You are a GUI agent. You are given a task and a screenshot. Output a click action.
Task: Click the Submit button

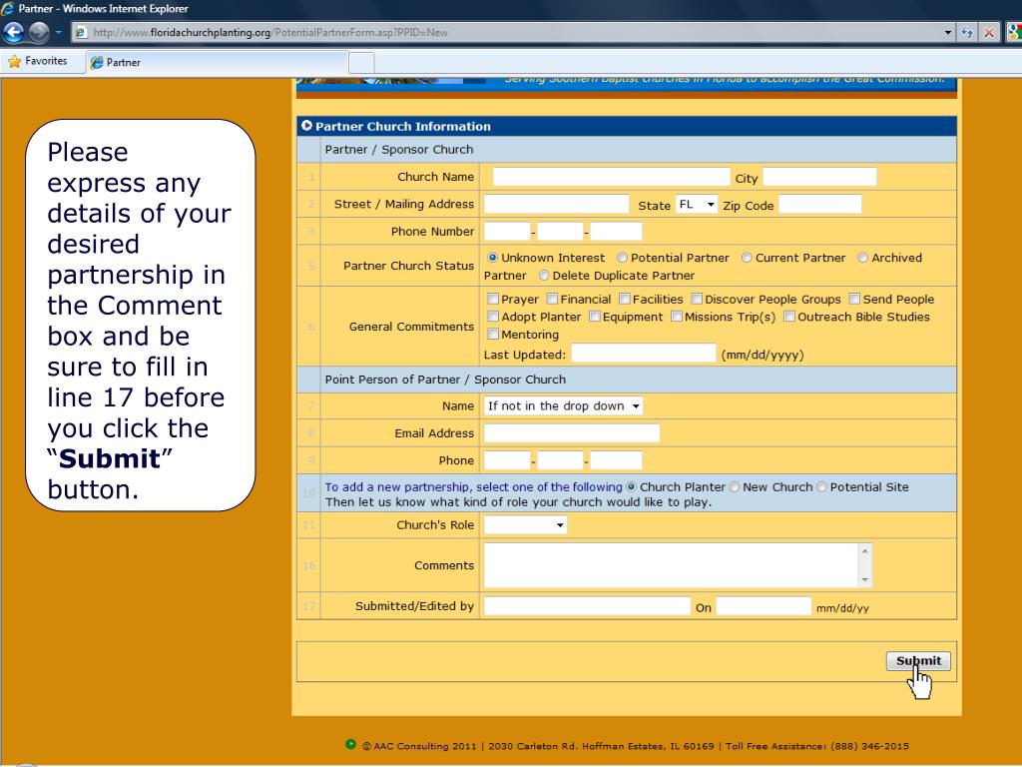coord(918,661)
